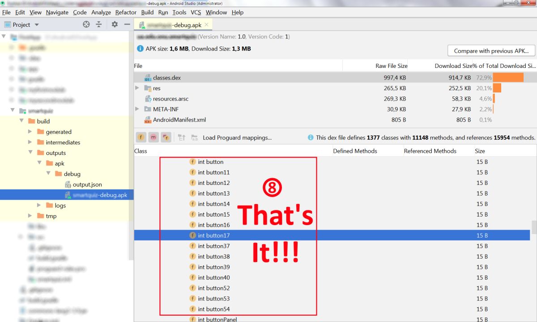Click the APK size info icon
The height and width of the screenshot is (322, 537).
point(141,49)
